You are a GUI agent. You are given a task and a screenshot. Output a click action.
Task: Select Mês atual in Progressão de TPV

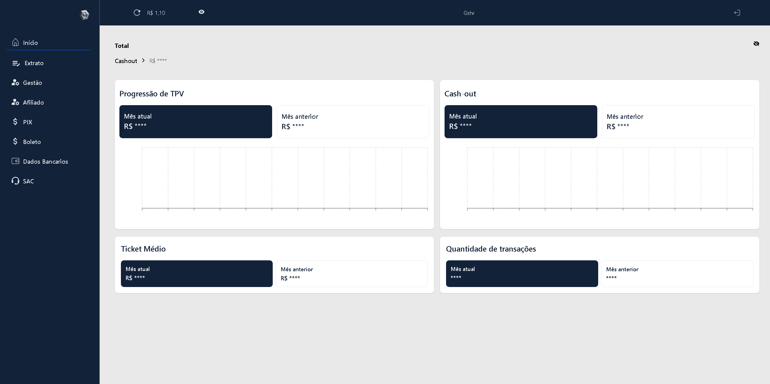tap(195, 122)
